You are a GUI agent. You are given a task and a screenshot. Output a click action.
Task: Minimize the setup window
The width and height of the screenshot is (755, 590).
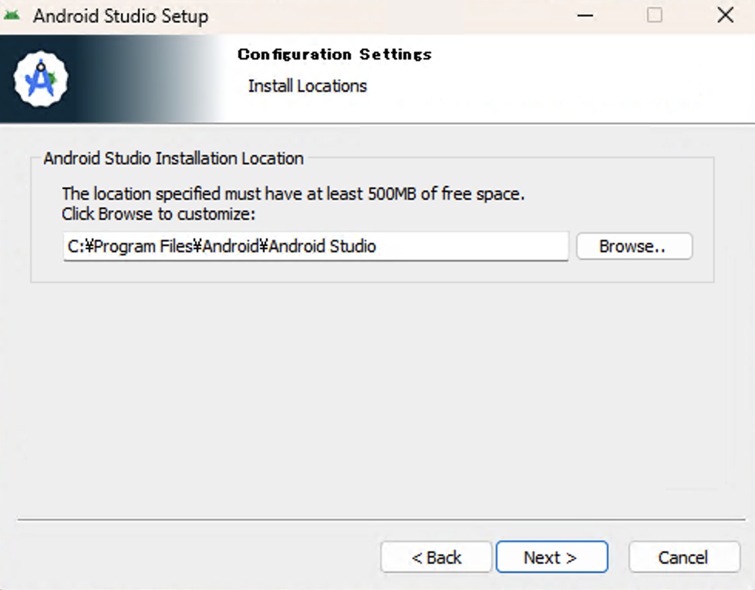[x=585, y=15]
